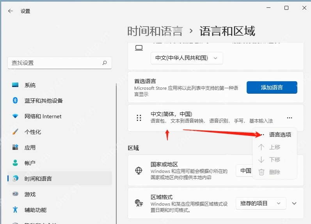Click the 区域 section heading

133,148
